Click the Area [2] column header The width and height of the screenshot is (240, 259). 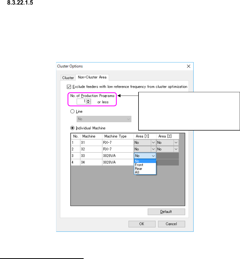point(168,136)
